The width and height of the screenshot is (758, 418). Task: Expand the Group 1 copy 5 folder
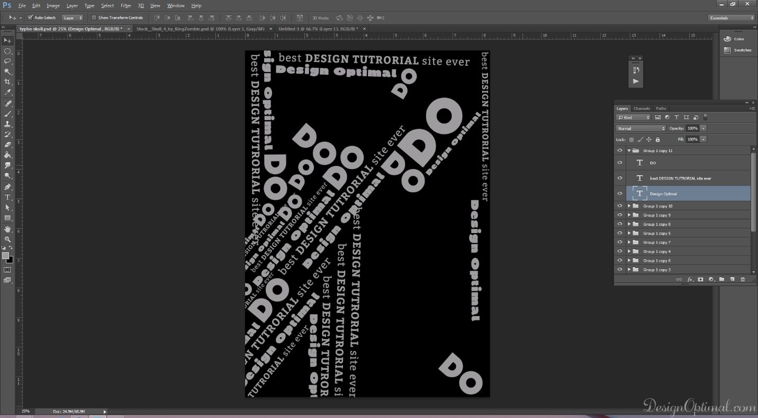629,233
